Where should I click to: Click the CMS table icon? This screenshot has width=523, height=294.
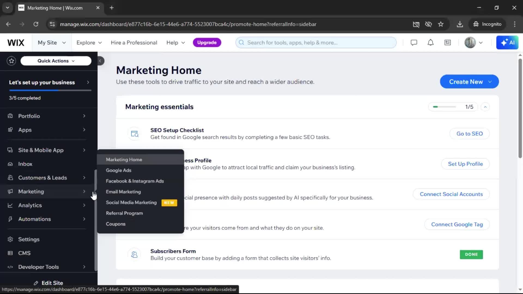point(10,253)
